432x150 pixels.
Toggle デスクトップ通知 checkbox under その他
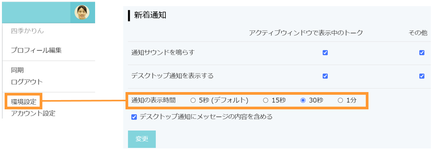click(422, 76)
